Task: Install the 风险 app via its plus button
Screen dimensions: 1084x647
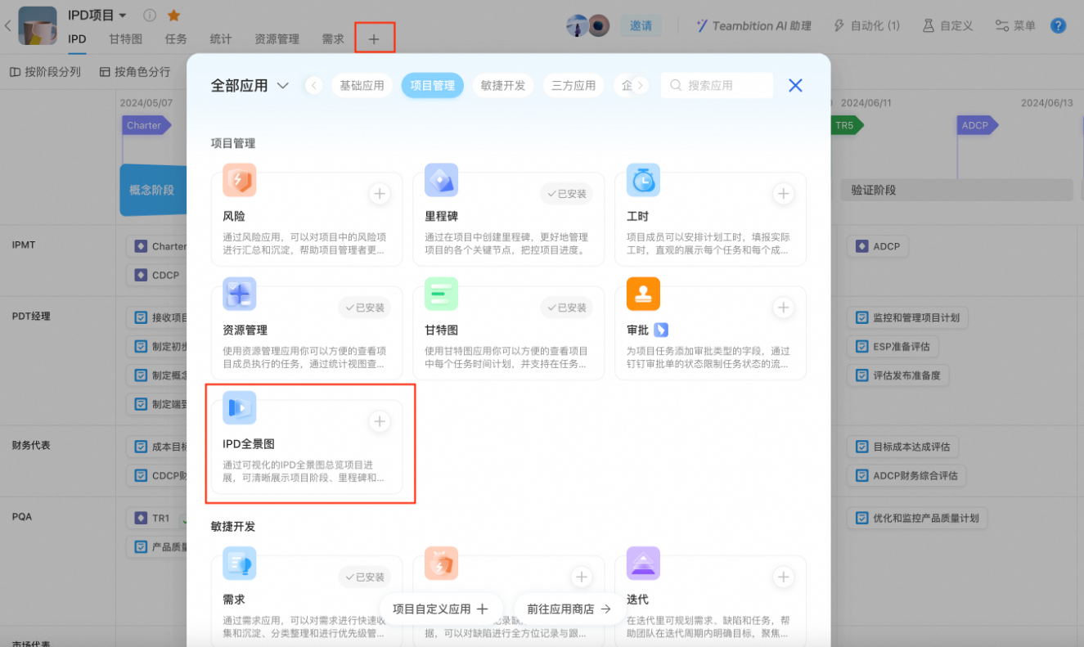Action: coord(379,194)
